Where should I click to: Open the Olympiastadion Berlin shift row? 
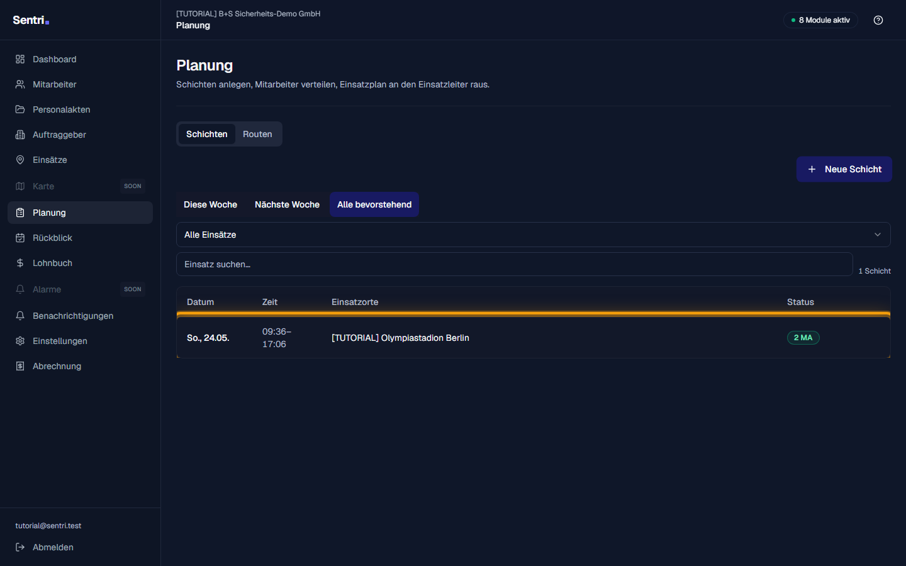pyautogui.click(x=534, y=338)
